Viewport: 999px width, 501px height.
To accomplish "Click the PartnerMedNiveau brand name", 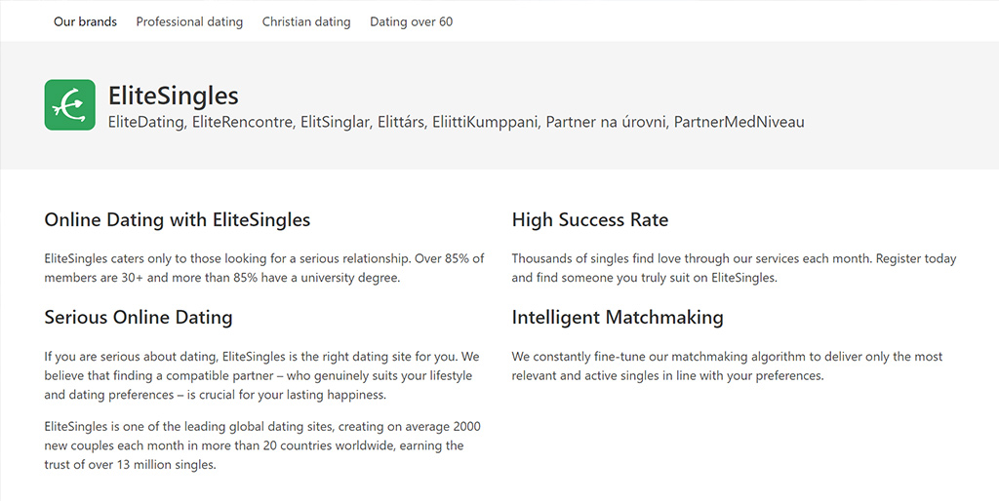I will [739, 122].
